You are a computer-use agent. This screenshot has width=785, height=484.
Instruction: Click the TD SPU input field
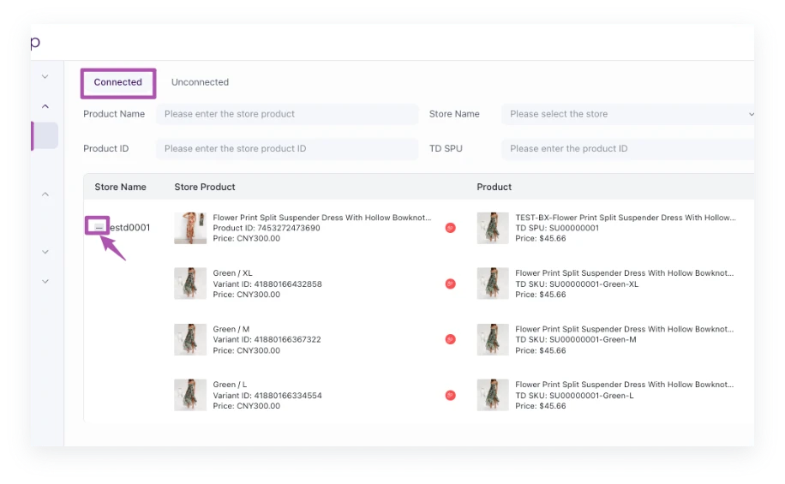(627, 148)
